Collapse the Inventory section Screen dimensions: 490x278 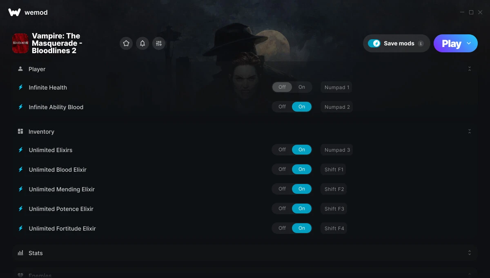(x=470, y=132)
